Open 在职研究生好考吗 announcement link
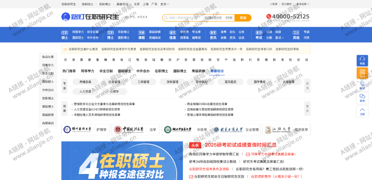Viewport: 372px width, 180px height. 287,49
